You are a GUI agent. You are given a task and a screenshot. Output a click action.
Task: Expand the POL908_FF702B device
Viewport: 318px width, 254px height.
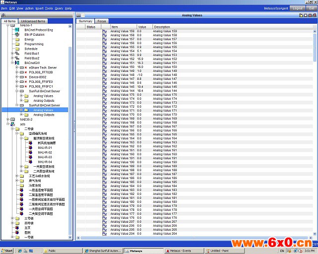[17, 72]
